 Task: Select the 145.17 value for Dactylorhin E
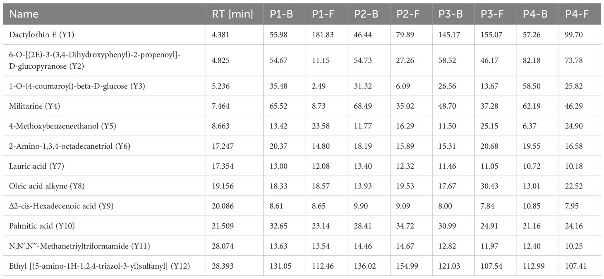(x=448, y=35)
